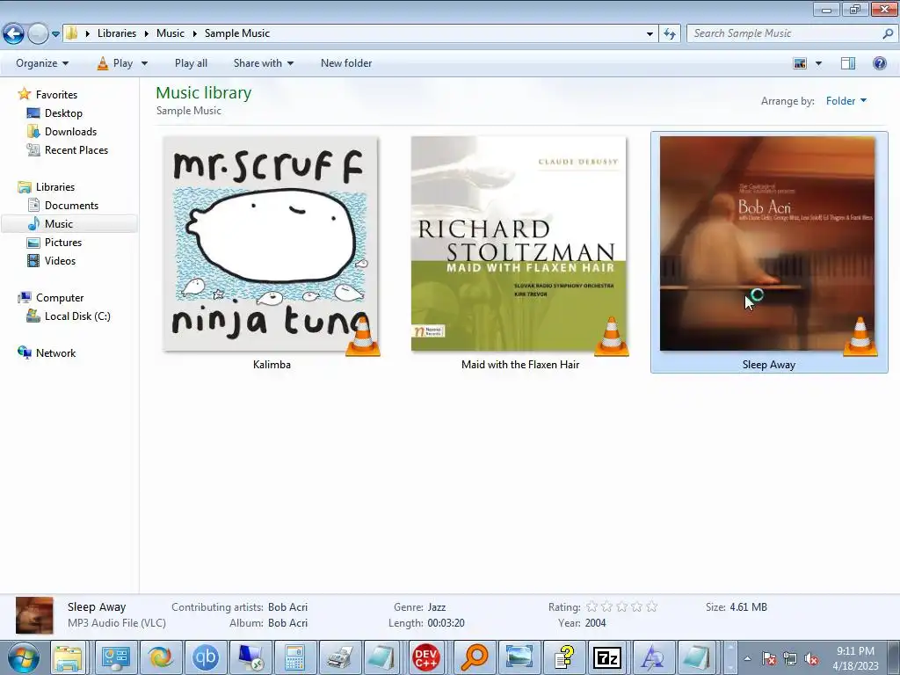The image size is (900, 675).
Task: Select the Kalimba album thumbnail
Action: [271, 243]
